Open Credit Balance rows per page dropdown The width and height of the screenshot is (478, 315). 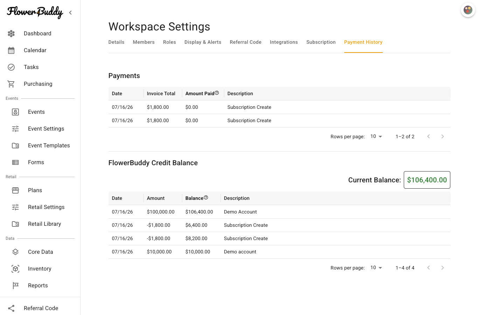(x=376, y=268)
